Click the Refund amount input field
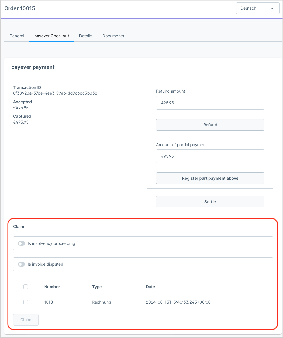This screenshot has width=283, height=338. (x=210, y=103)
